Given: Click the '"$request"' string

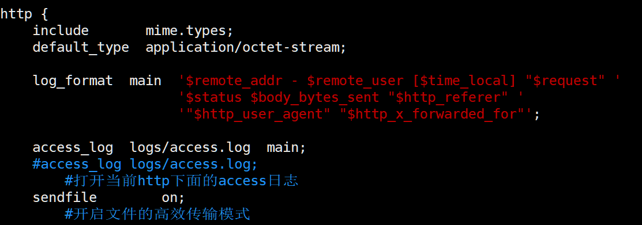Looking at the screenshot, I should (x=565, y=81).
